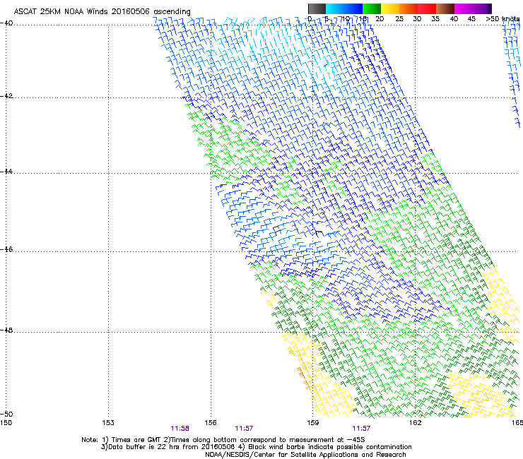The width and height of the screenshot is (523, 459).
Task: Click the note '3)Data buffer is 22 hrs from 20160506'
Action: click(168, 447)
